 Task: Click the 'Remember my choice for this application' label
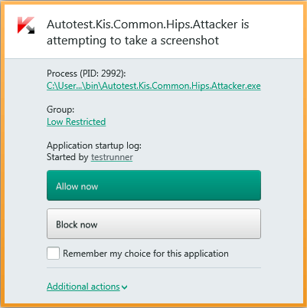pos(145,254)
